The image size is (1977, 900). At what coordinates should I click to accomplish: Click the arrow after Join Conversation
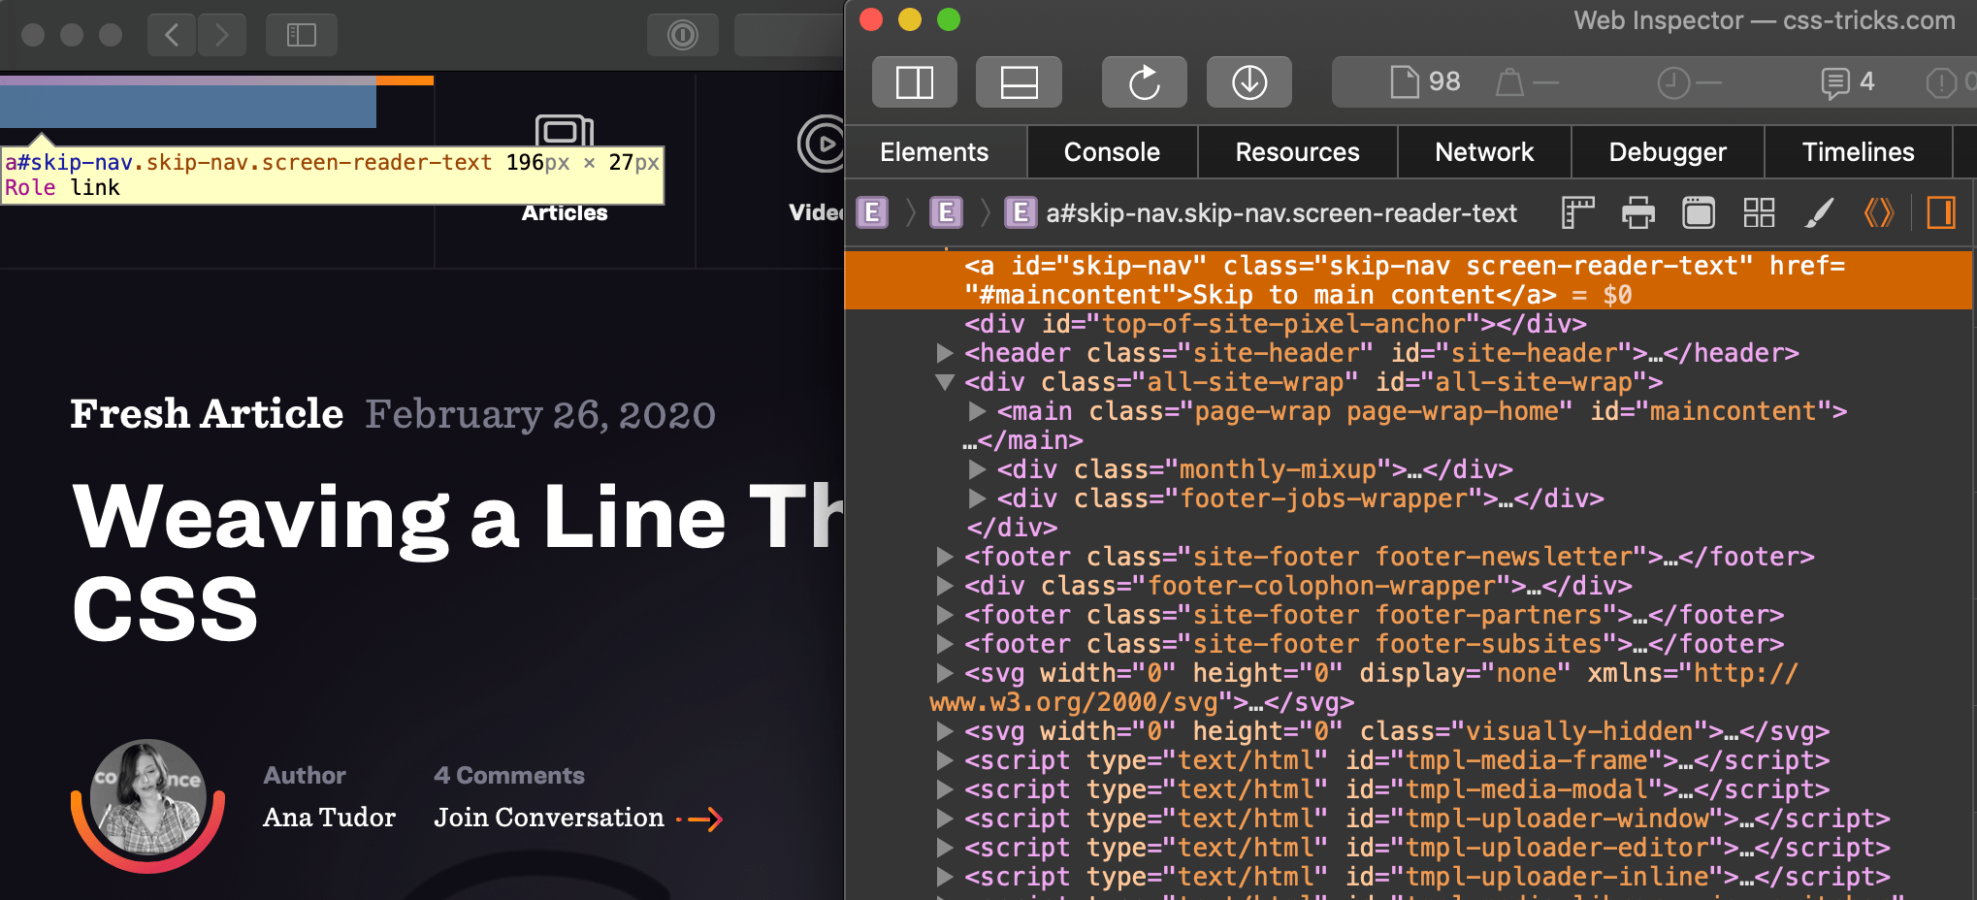point(700,820)
